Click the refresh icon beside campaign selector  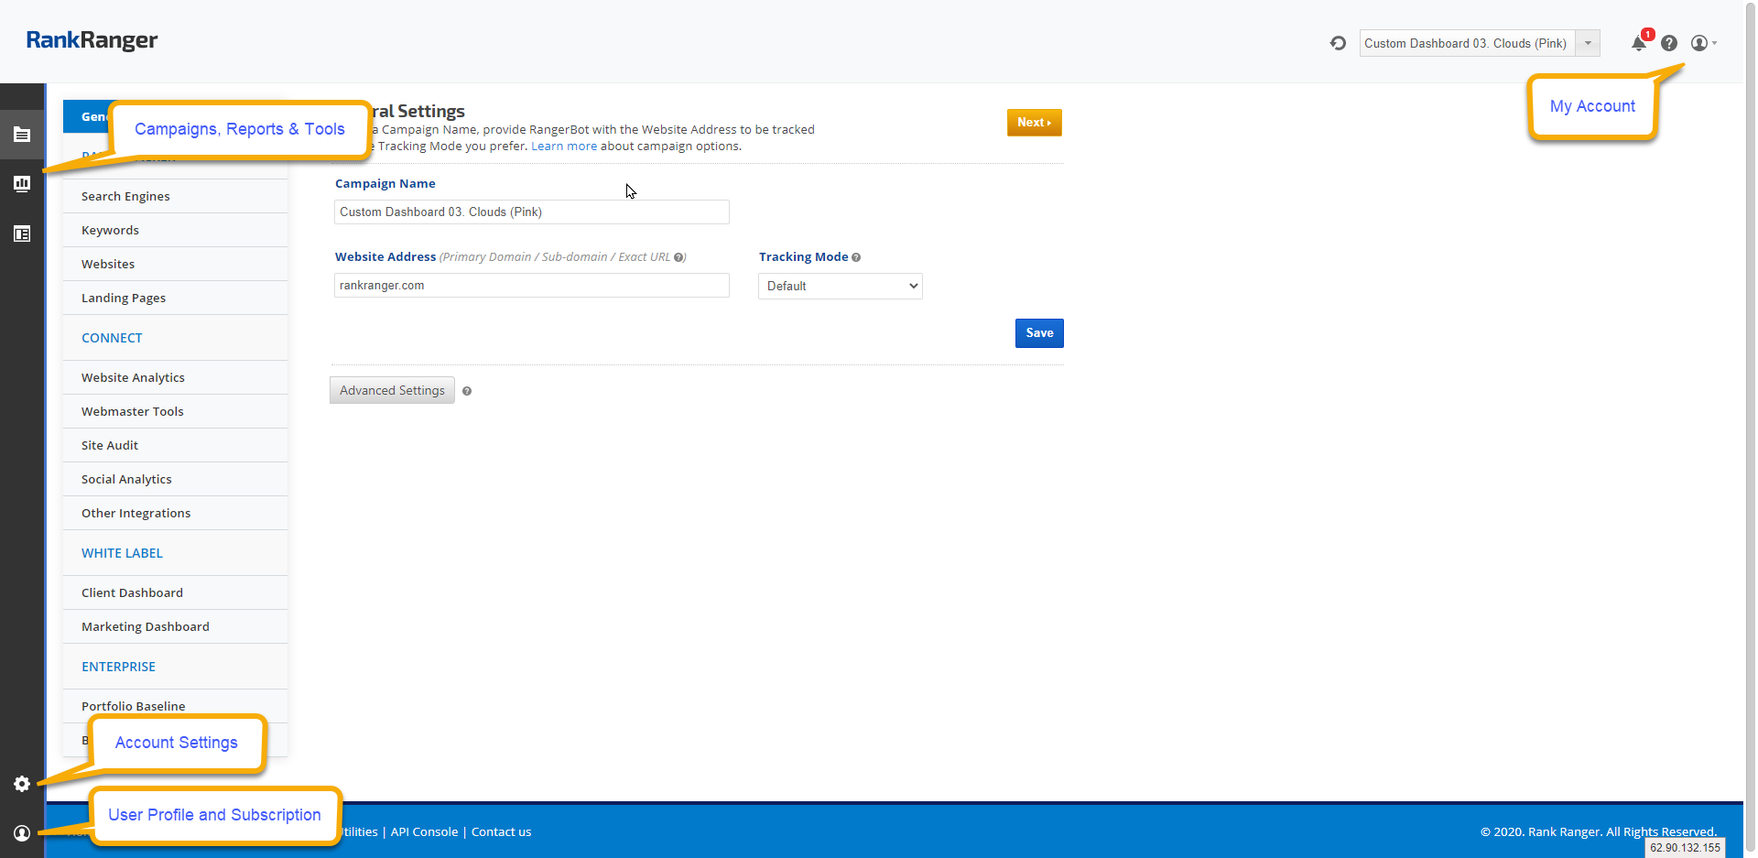click(1338, 43)
